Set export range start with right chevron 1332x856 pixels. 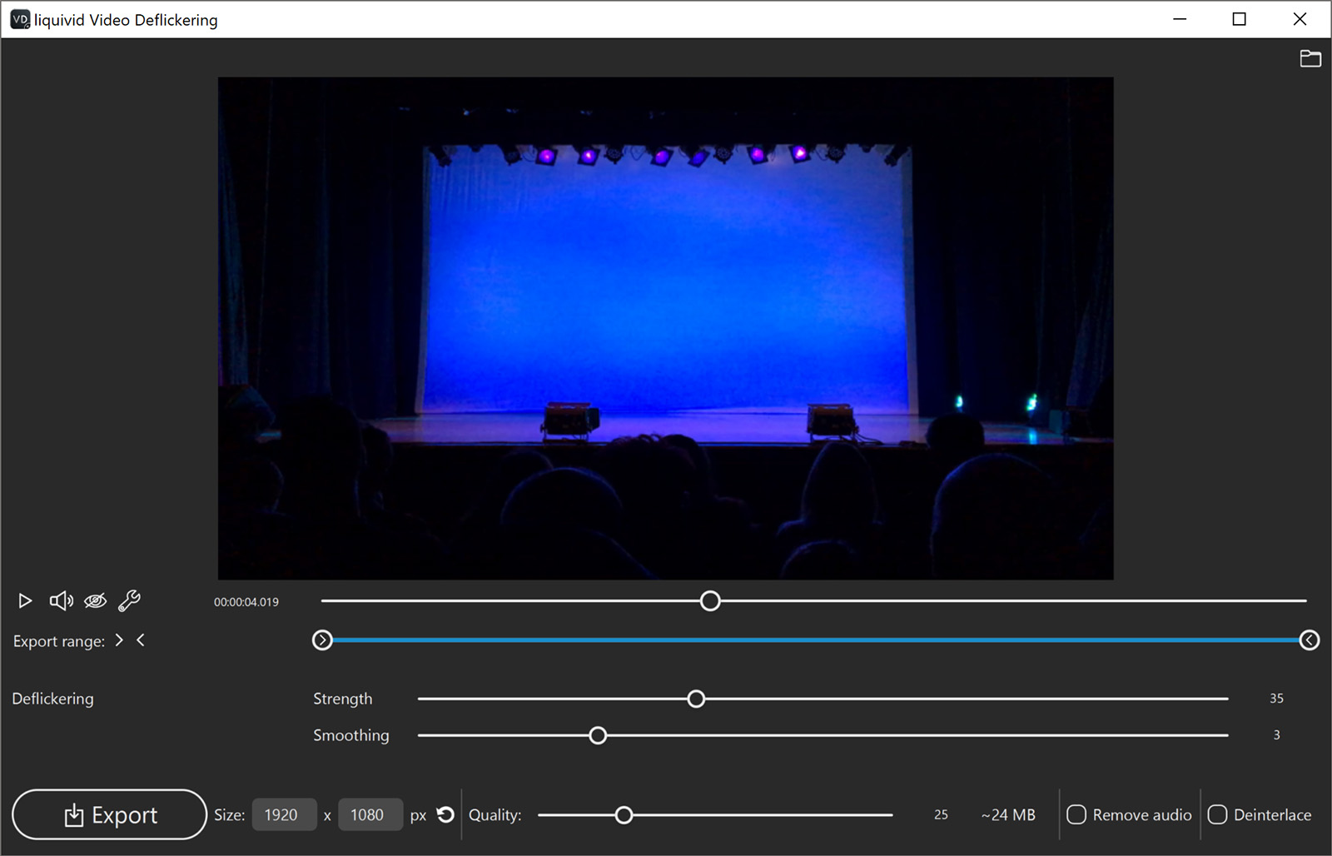(x=119, y=640)
